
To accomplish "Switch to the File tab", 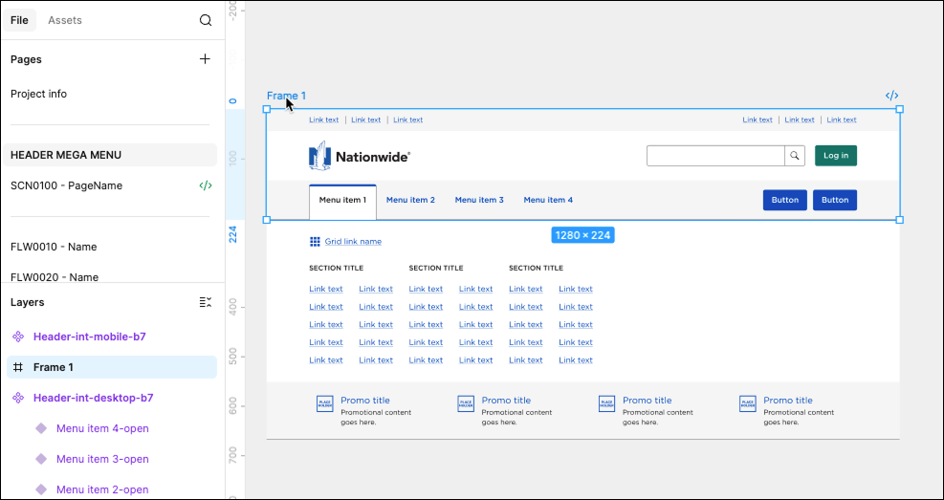I will click(x=19, y=20).
